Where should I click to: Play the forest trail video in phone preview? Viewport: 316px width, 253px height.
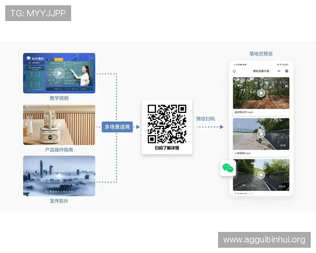261,93
